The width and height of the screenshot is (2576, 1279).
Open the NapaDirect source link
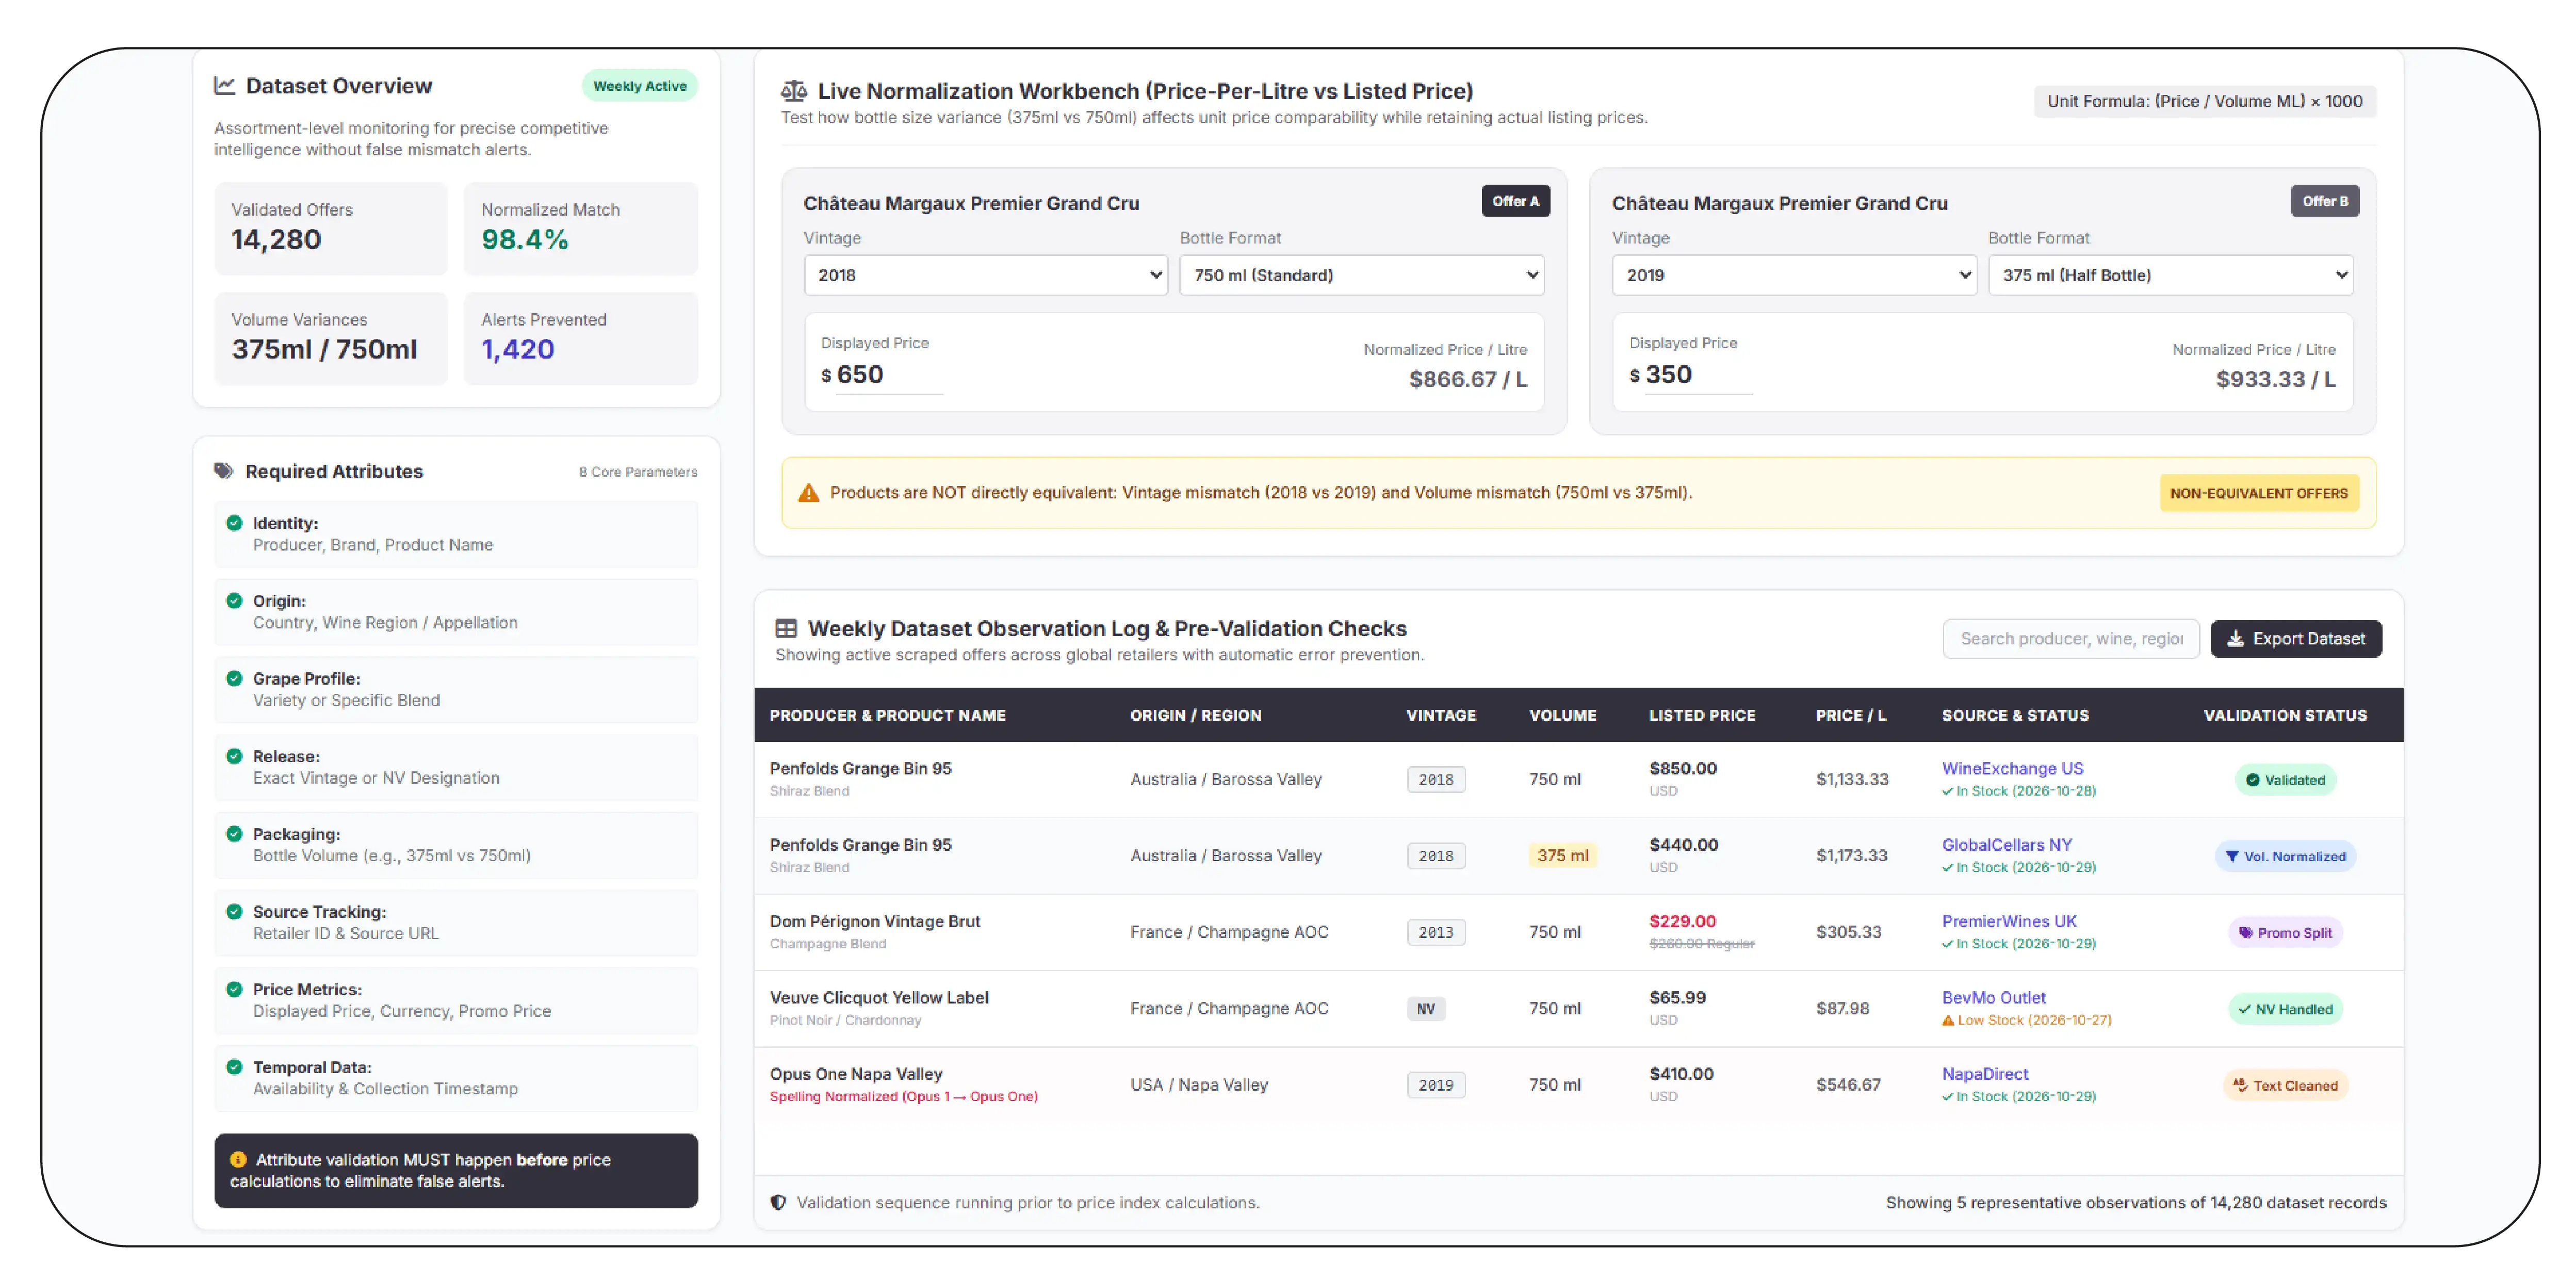click(x=1985, y=1074)
